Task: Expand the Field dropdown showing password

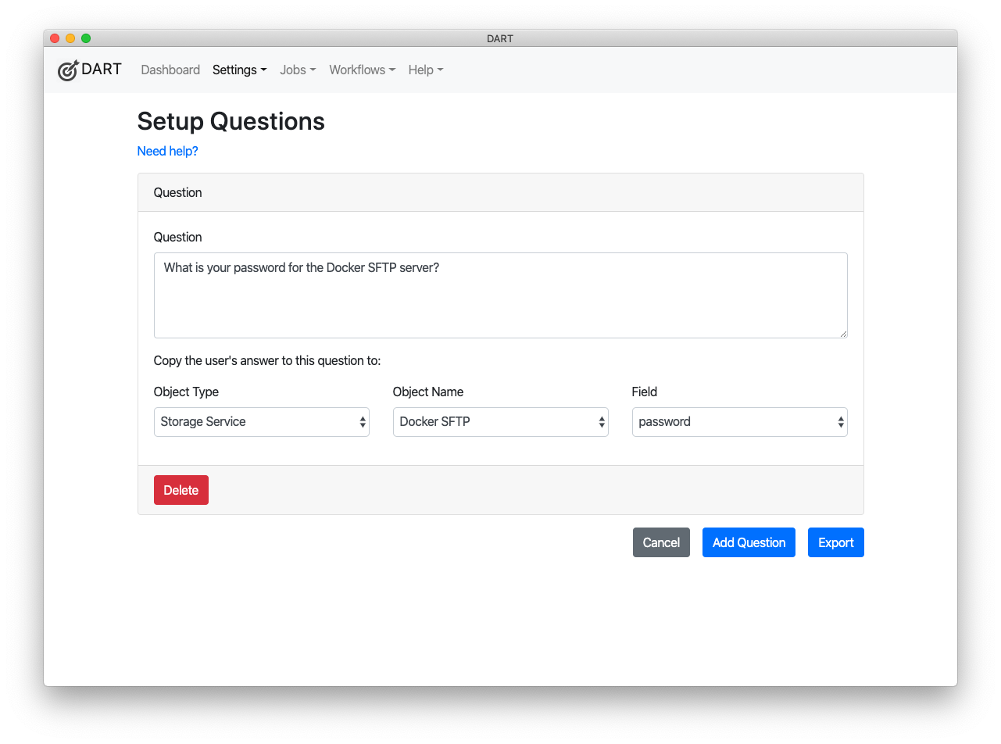Action: coord(739,422)
